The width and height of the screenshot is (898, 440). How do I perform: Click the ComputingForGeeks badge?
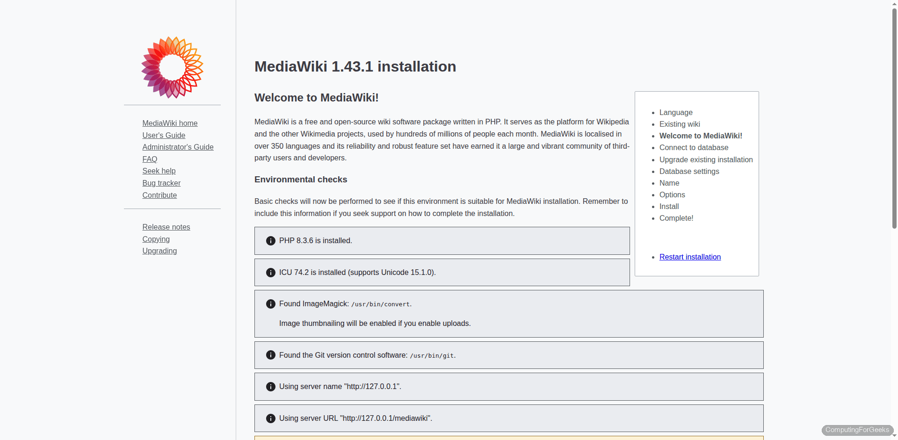(x=857, y=430)
